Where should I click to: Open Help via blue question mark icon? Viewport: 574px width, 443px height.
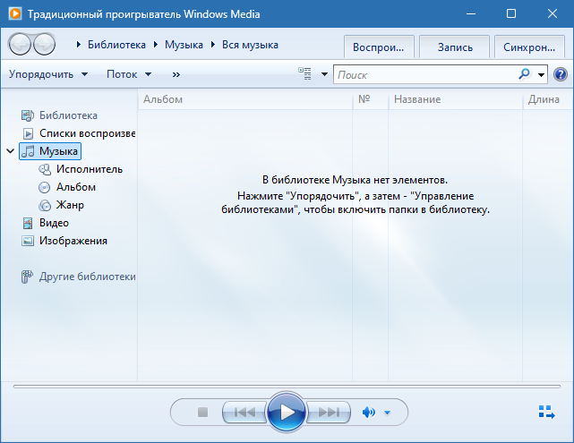coord(561,74)
